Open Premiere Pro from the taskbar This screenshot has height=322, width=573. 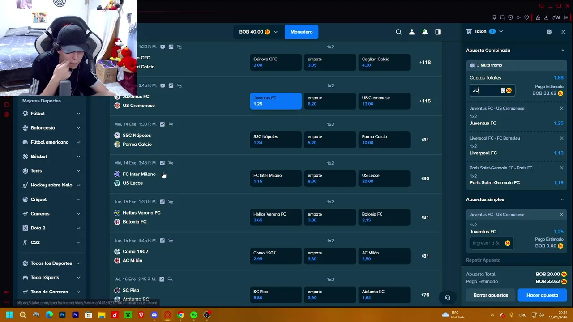point(75,315)
